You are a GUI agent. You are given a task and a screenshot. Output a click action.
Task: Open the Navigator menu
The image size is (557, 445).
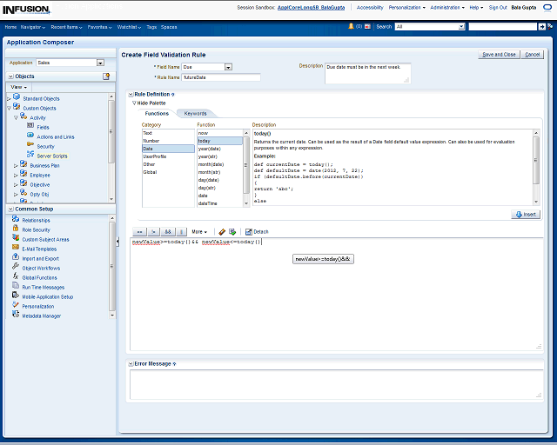pyautogui.click(x=33, y=27)
